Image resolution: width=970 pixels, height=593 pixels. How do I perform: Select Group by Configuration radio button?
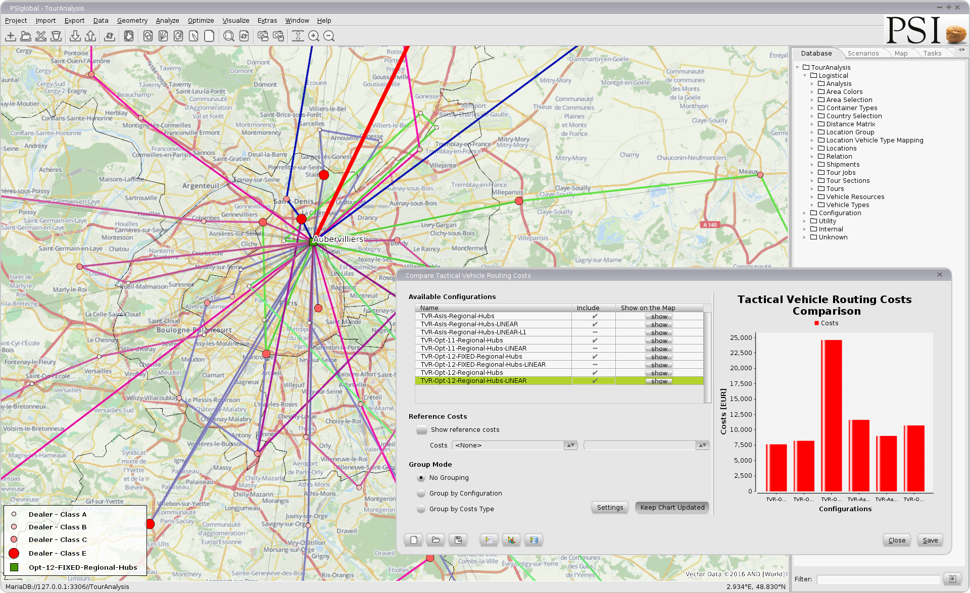pyautogui.click(x=421, y=493)
